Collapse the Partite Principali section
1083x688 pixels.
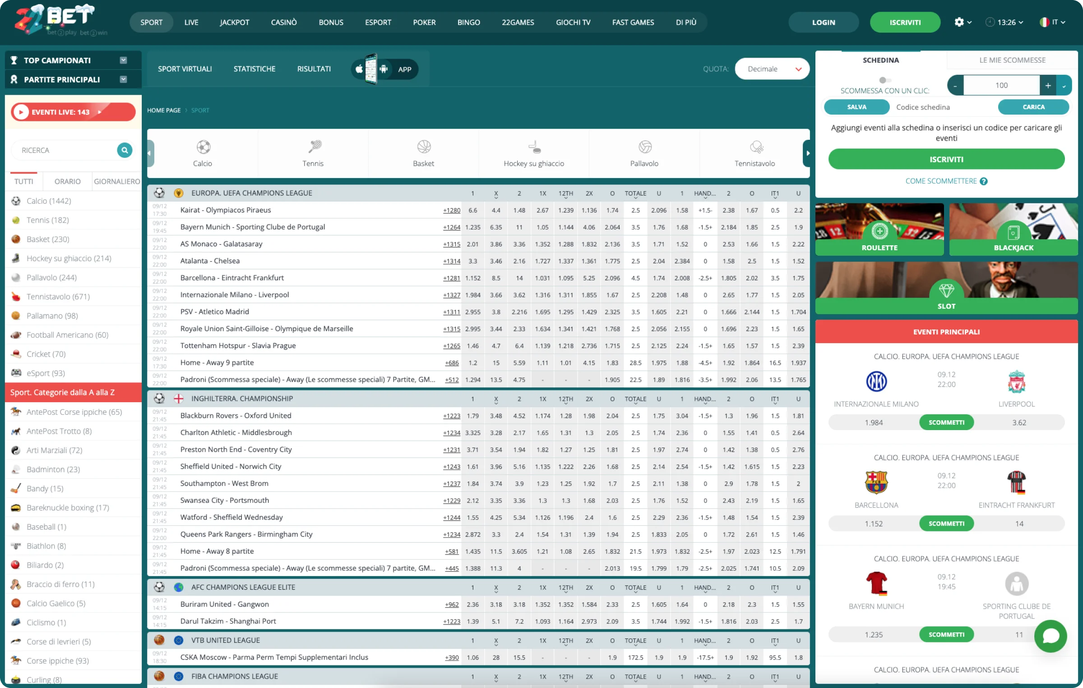[123, 79]
